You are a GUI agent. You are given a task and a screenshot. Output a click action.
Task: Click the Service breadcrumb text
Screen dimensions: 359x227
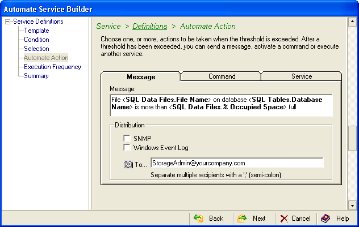(x=108, y=26)
